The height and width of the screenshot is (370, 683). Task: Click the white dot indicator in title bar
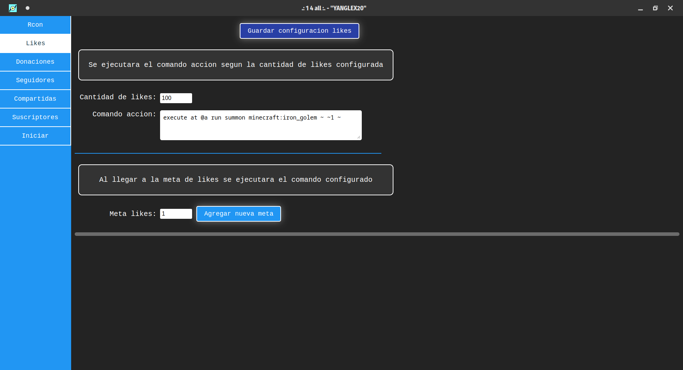pyautogui.click(x=27, y=8)
